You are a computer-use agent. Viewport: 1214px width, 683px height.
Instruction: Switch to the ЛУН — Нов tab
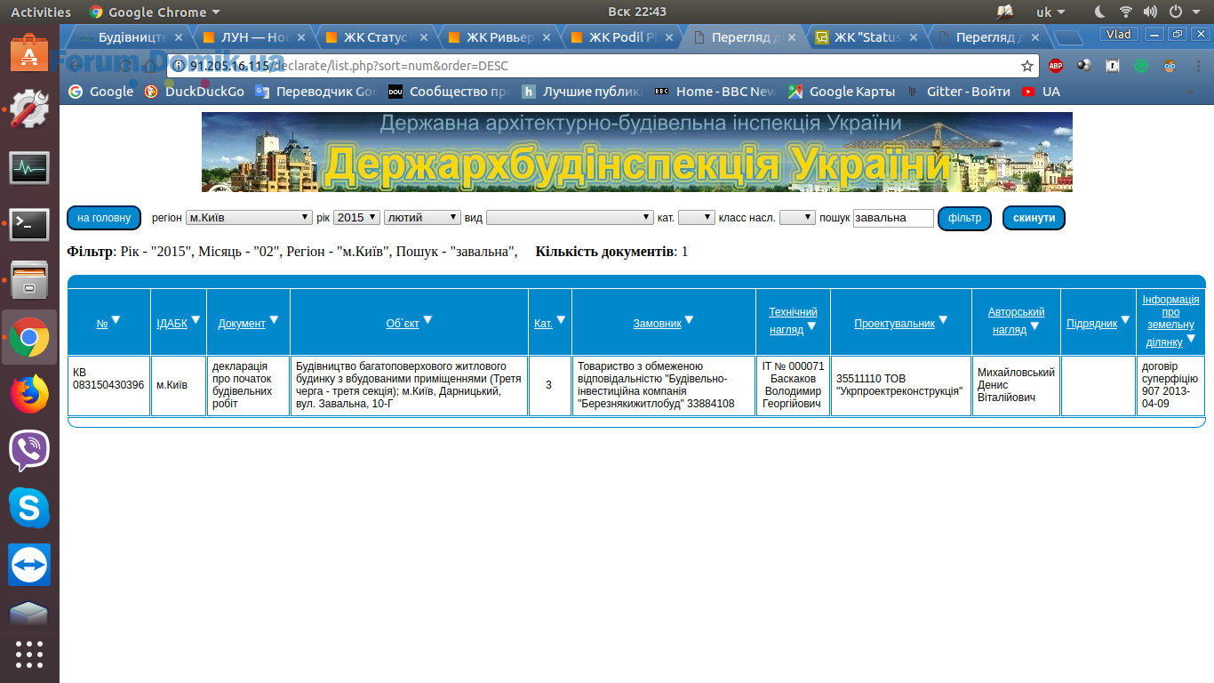point(253,37)
